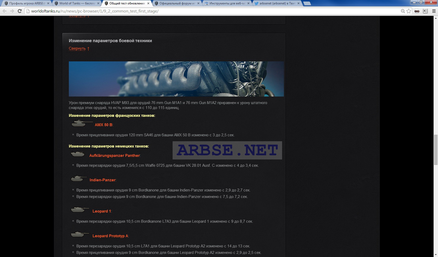Open the Chrome hamburger menu
The image size is (438, 257).
click(x=434, y=11)
